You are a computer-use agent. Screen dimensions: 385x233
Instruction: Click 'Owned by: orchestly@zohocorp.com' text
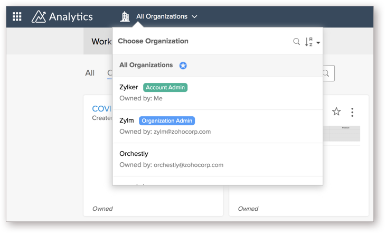click(x=172, y=165)
